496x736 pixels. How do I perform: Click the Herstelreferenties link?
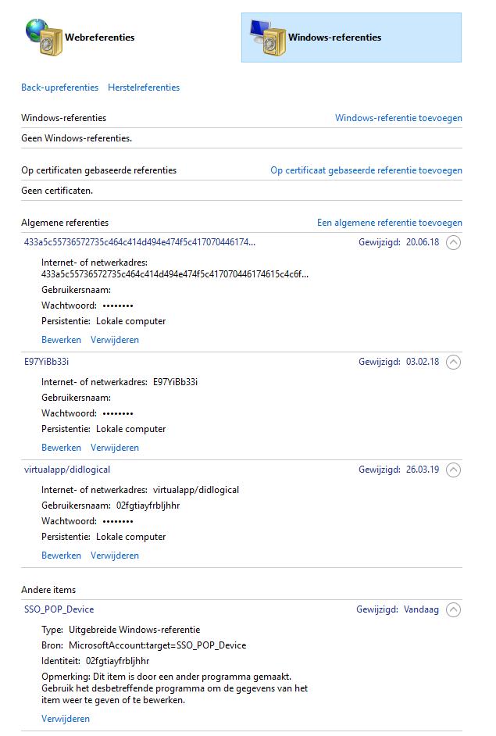(144, 88)
